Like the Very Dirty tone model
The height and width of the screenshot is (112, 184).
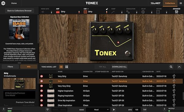174,75
